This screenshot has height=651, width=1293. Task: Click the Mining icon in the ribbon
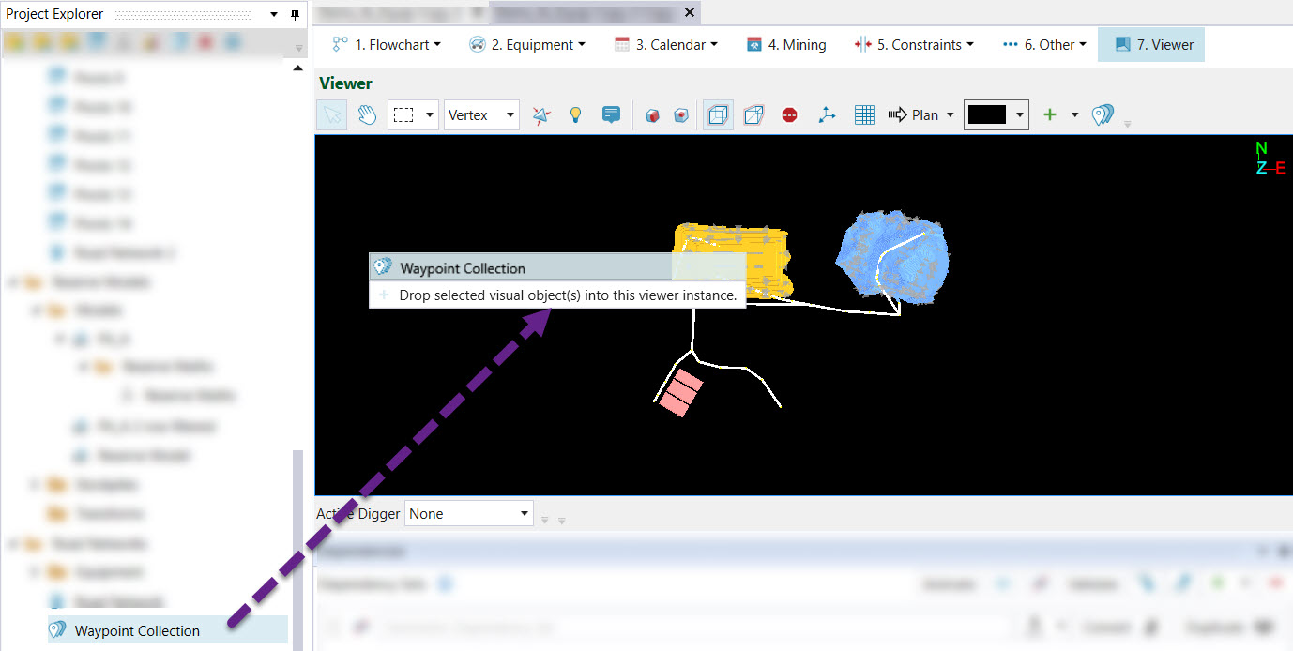(x=753, y=44)
